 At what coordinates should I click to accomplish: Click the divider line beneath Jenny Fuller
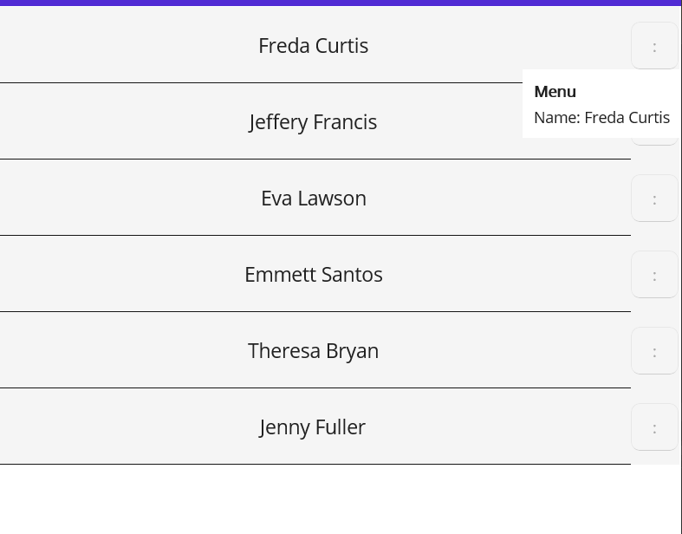pos(315,464)
